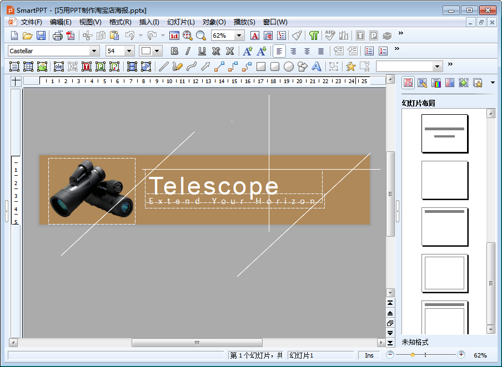Screen dimensions: 502x367
Task: Click the Telescope title text box
Action: point(234,185)
